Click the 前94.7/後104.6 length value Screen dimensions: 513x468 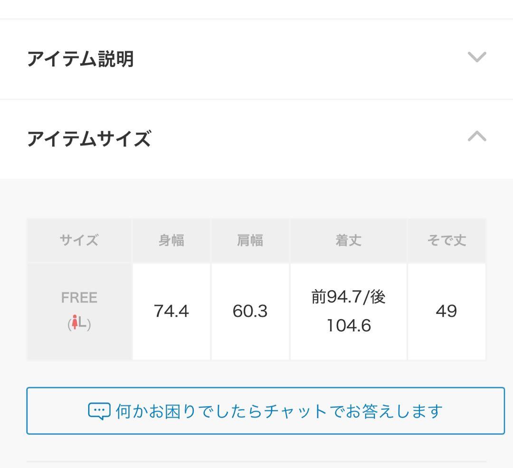348,311
